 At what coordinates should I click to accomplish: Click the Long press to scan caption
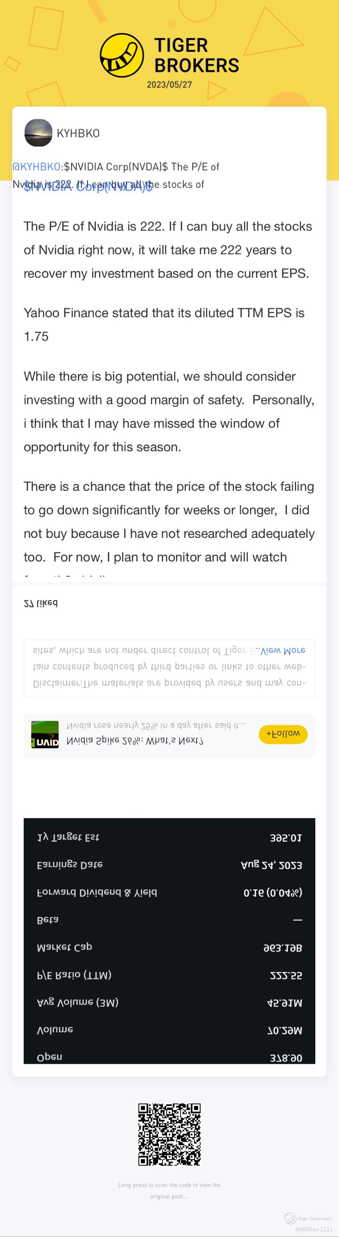[169, 1190]
